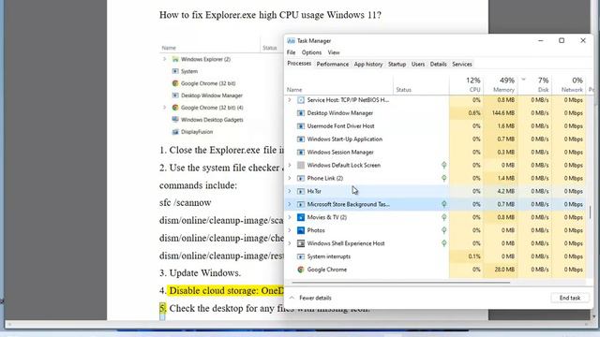Sort processes by Disk column header
Image resolution: width=600 pixels, height=337 pixels.
click(x=535, y=84)
